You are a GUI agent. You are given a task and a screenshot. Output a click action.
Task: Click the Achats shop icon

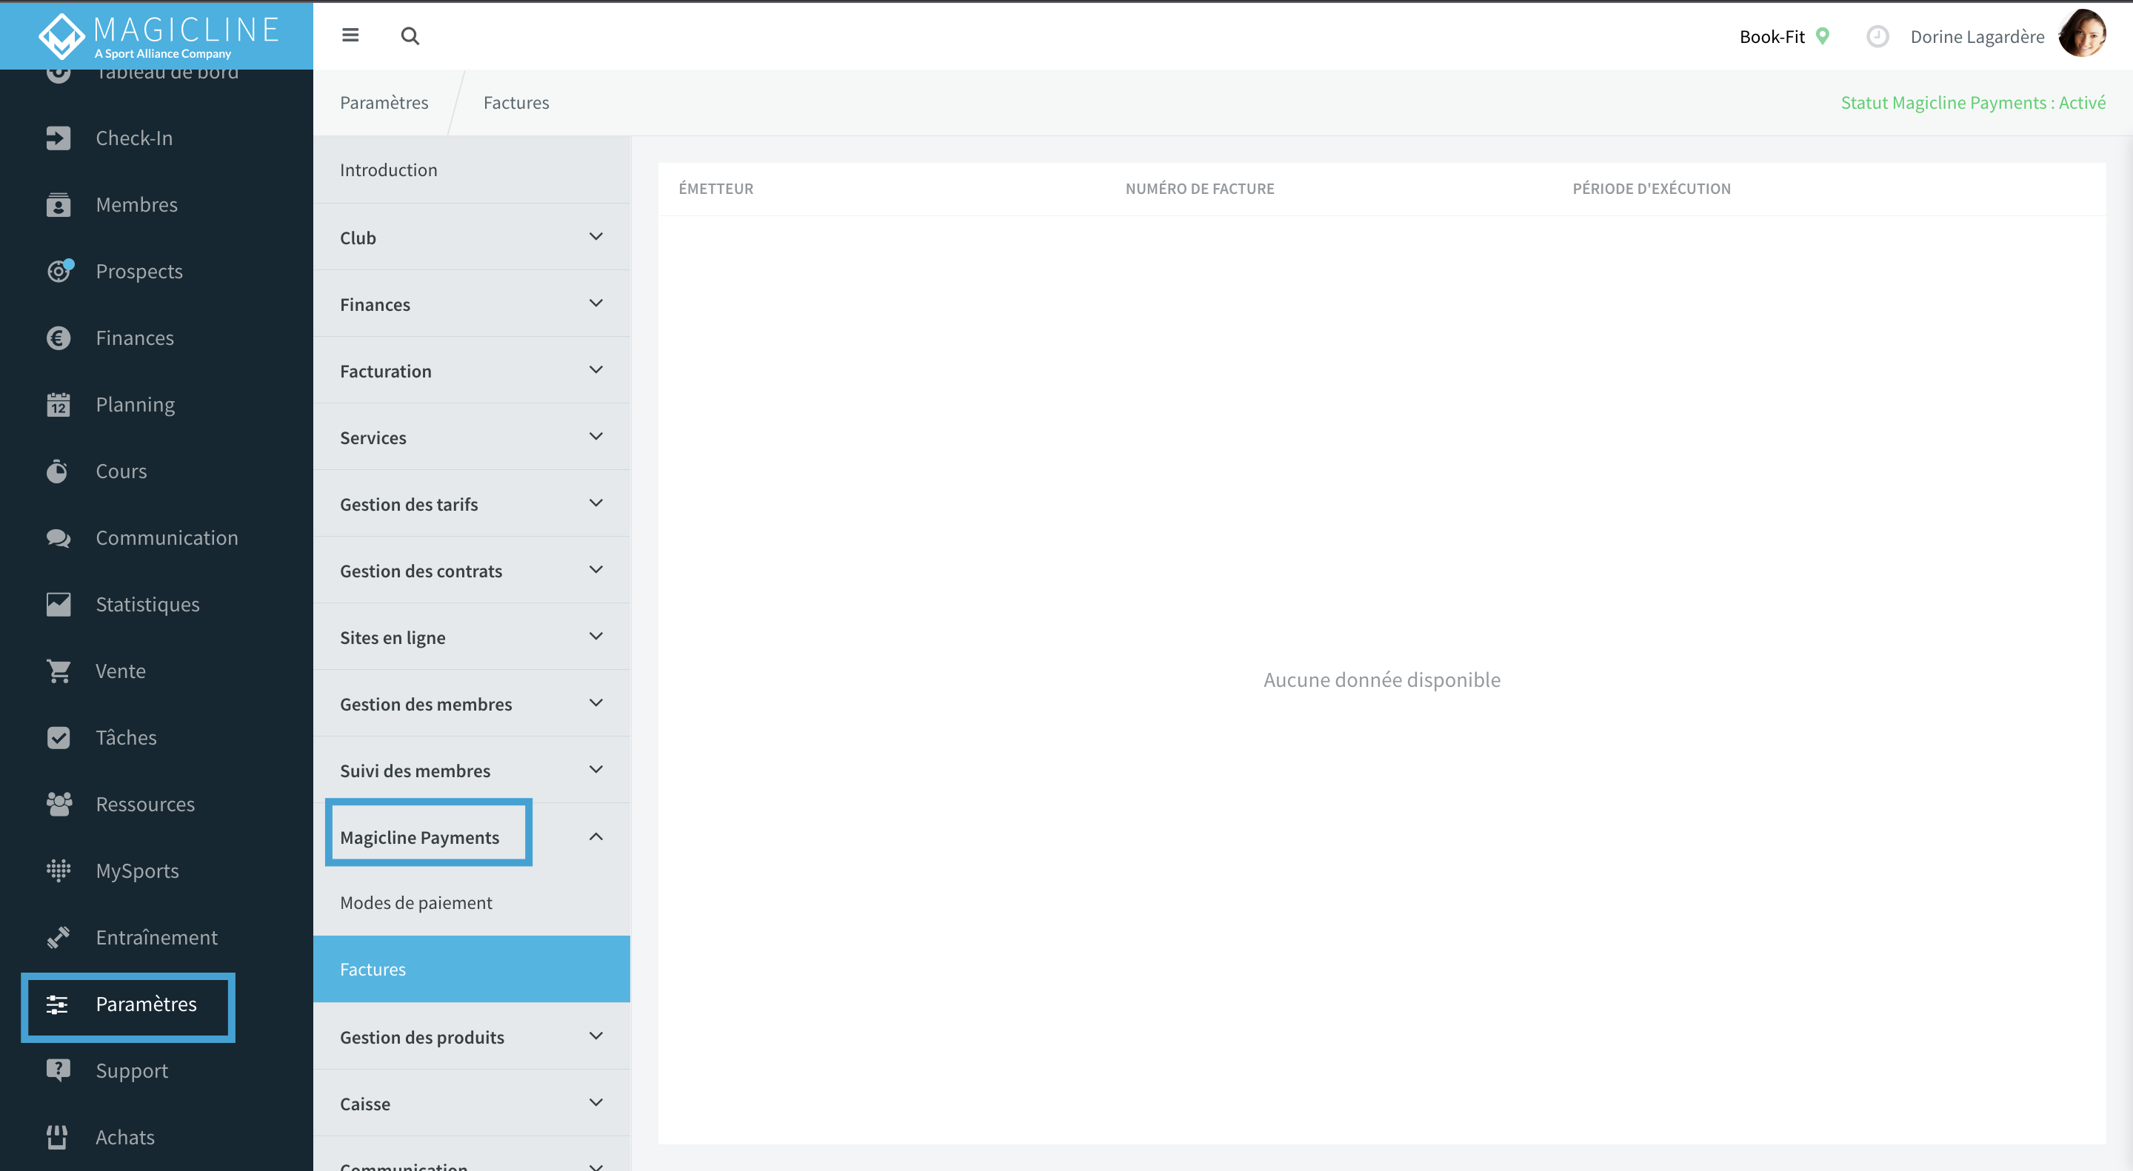[57, 1137]
